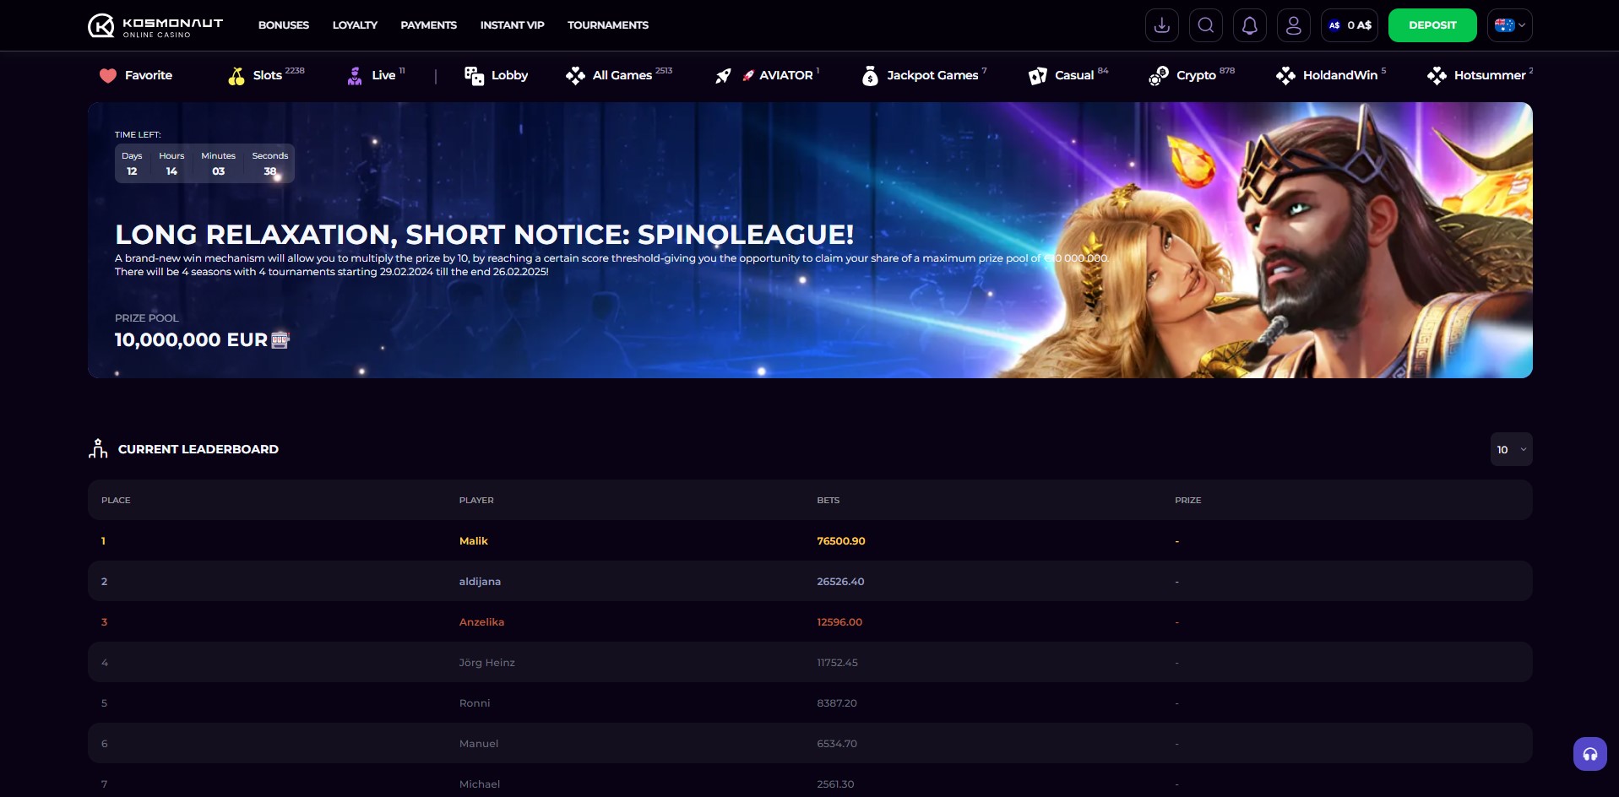Open the download app icon
The width and height of the screenshot is (1619, 797).
1161,25
